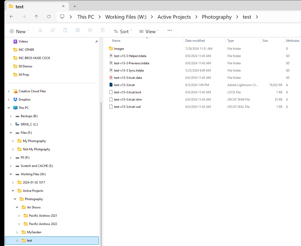301x246 pixels.
Task: Click the Share icon in toolbar
Action: 90,30
